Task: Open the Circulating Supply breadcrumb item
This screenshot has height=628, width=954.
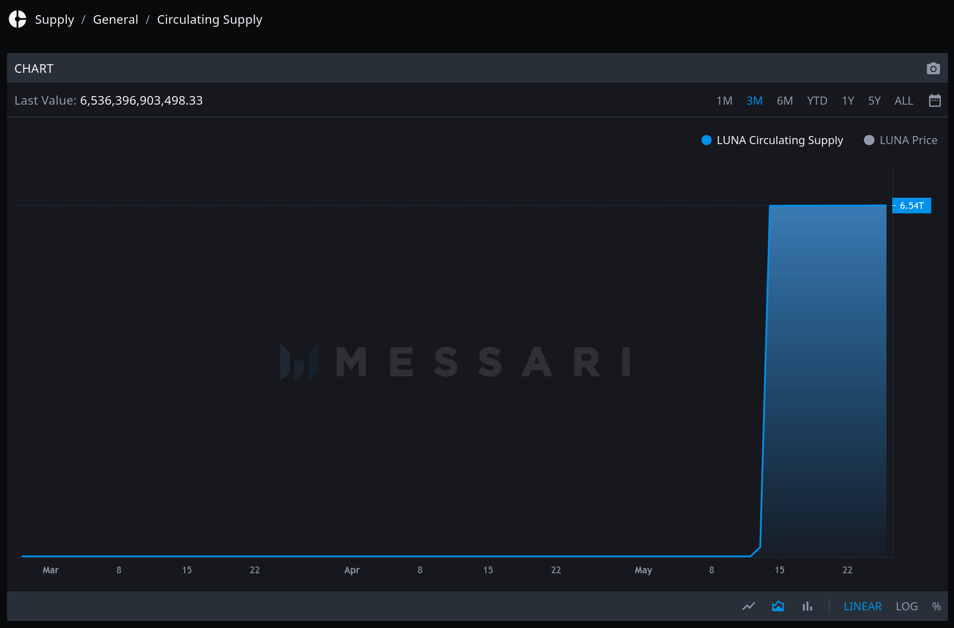Action: coord(210,19)
